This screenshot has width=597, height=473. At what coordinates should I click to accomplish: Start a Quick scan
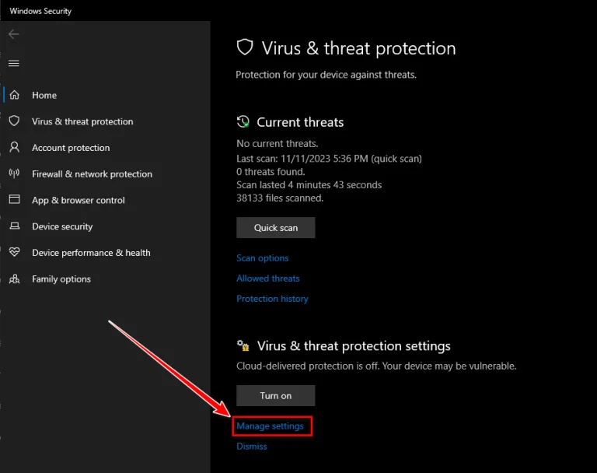(275, 228)
